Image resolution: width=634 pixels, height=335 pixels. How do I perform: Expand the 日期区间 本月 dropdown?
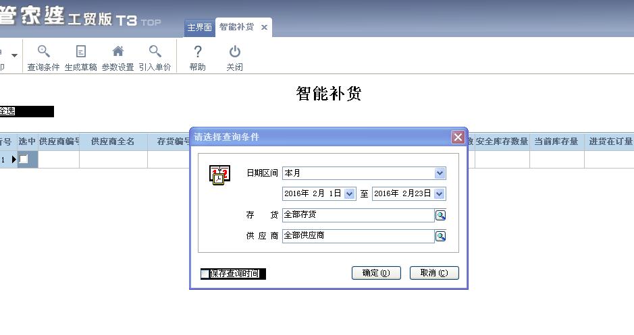click(x=440, y=174)
